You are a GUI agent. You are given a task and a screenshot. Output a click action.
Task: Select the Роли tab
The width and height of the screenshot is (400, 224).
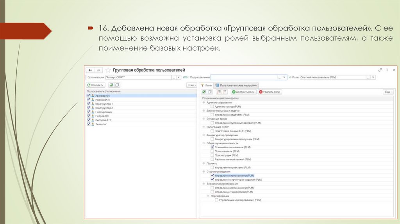(206, 85)
